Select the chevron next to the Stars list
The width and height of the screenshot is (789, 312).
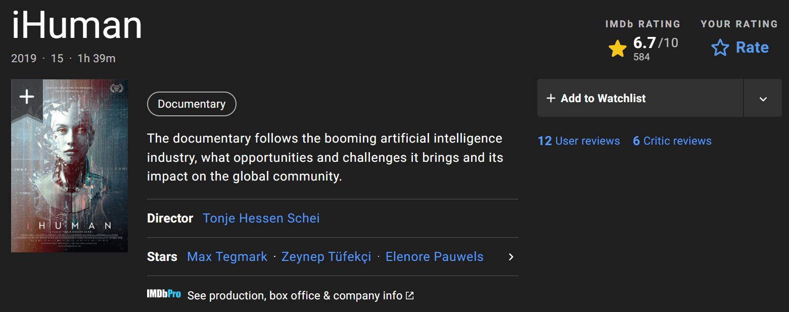510,257
